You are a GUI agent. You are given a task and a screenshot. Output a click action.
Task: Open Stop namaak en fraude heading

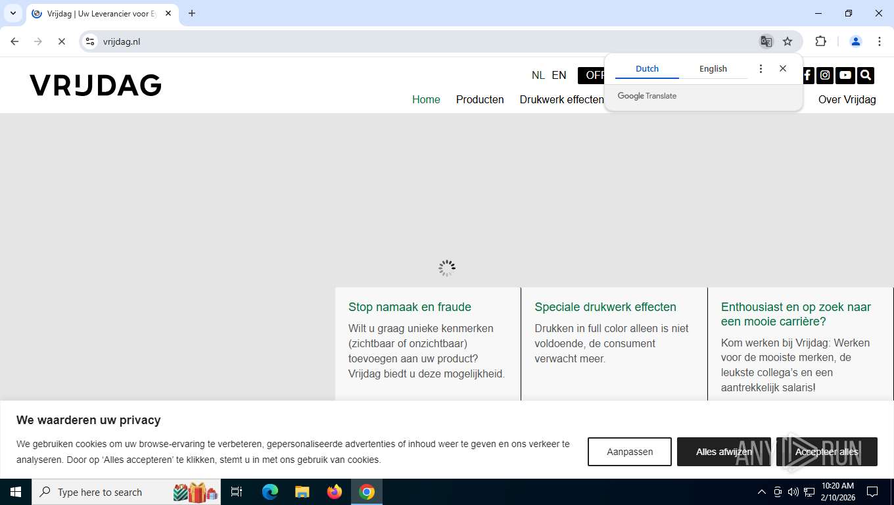[x=410, y=307]
